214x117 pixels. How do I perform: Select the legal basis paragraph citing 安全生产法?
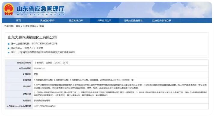point(120,94)
